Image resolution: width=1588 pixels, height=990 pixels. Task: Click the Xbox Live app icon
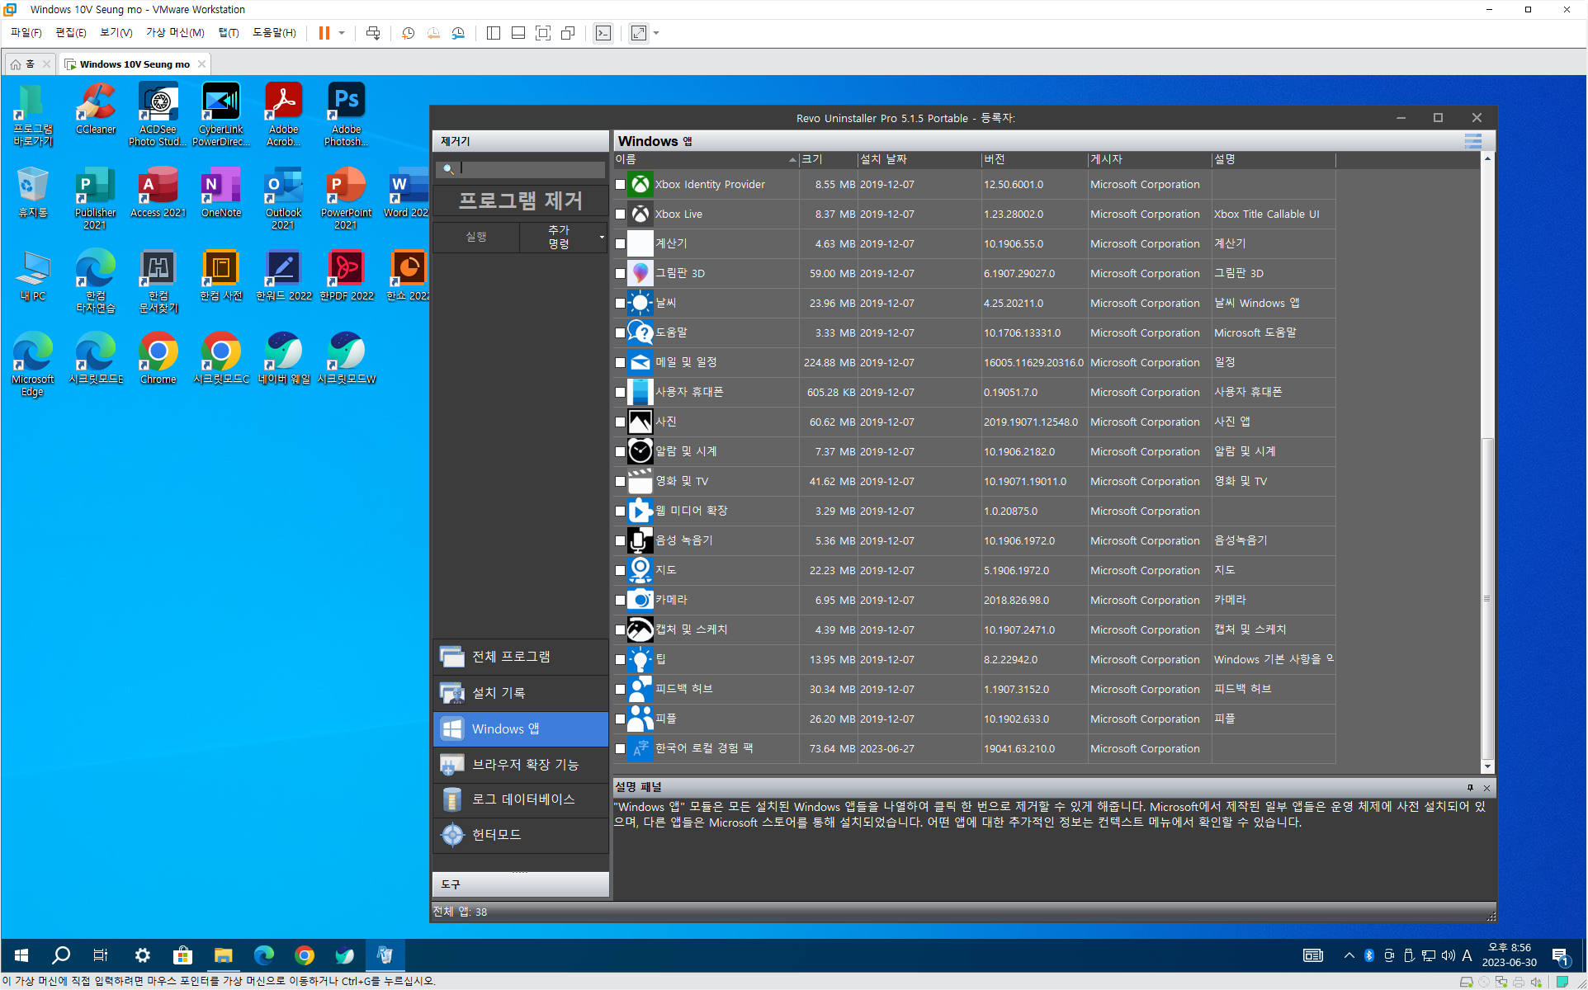tap(640, 214)
